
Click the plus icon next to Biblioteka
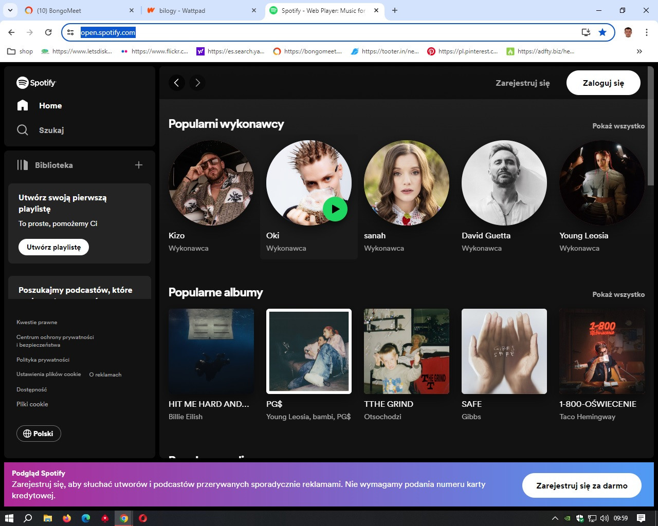pos(138,165)
